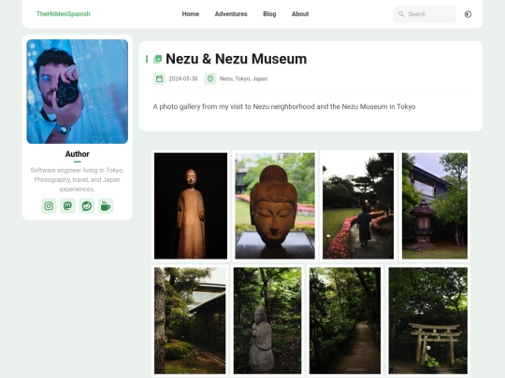Open the Blog menu item
Image resolution: width=505 pixels, height=378 pixels.
pyautogui.click(x=269, y=14)
